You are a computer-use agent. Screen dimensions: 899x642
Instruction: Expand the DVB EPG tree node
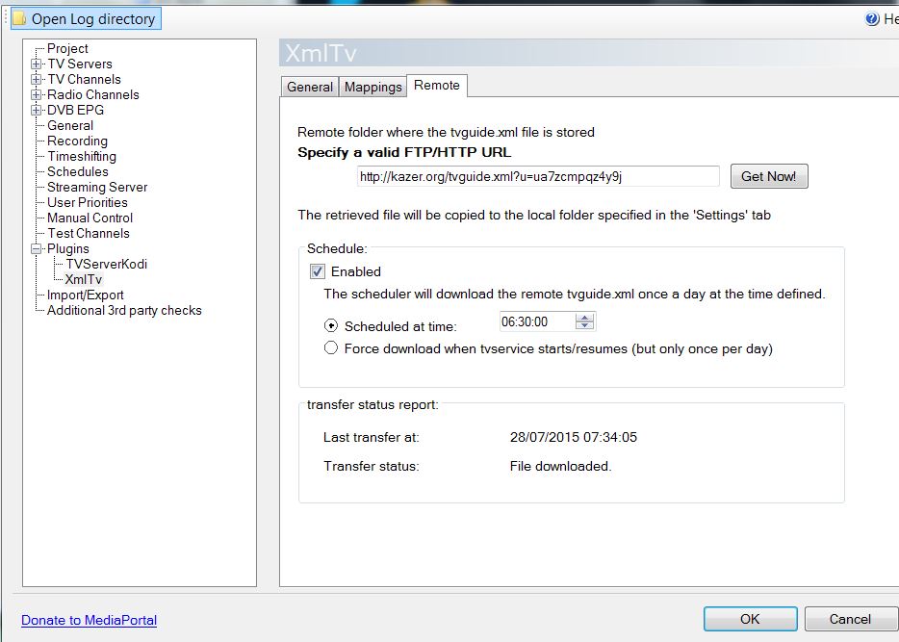[x=37, y=111]
